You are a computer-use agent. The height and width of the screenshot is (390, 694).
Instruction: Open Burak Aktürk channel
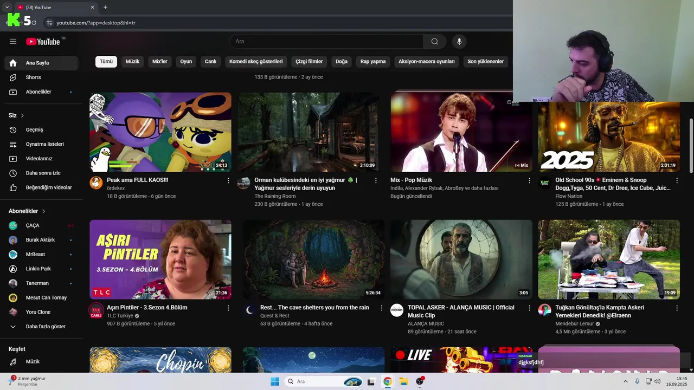(41, 240)
